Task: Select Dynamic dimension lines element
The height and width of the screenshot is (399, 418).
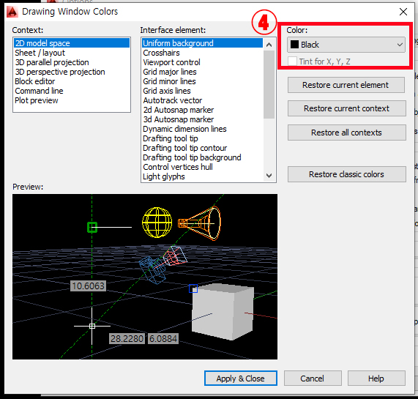Action: coord(202,129)
